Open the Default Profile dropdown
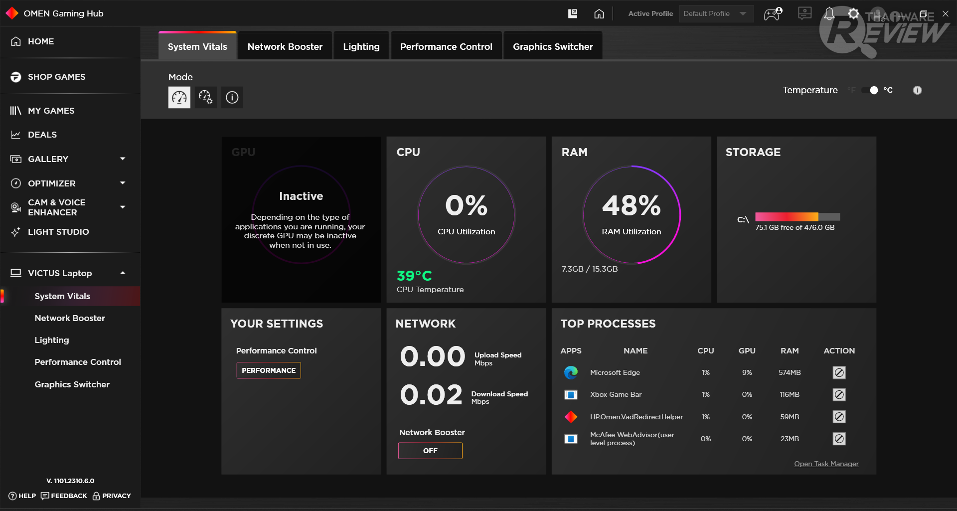 pos(716,14)
